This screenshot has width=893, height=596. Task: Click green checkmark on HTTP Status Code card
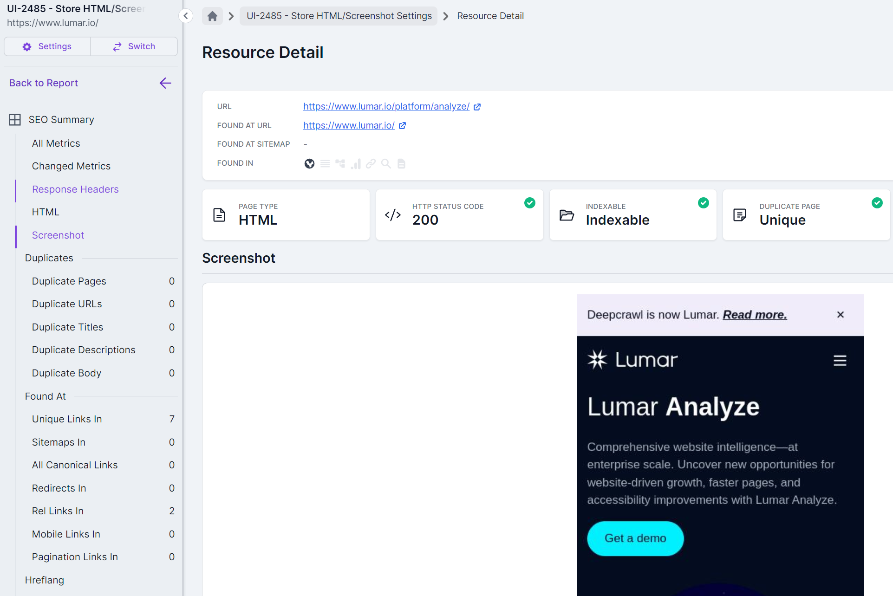tap(530, 203)
